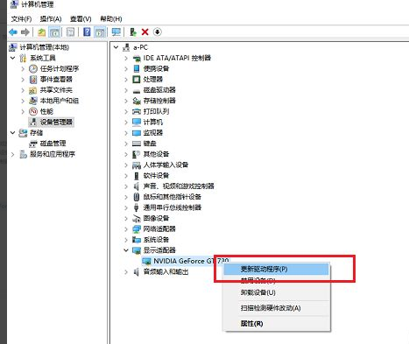Expand the 系统设备 category
Screen dimensions: 409x344
click(126, 240)
